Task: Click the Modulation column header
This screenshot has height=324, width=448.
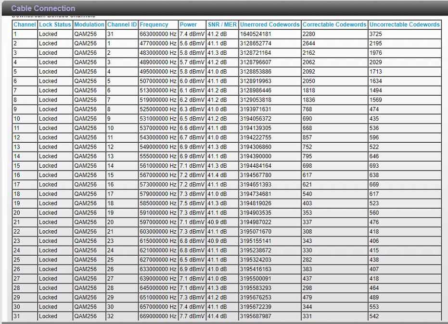Action: 89,25
